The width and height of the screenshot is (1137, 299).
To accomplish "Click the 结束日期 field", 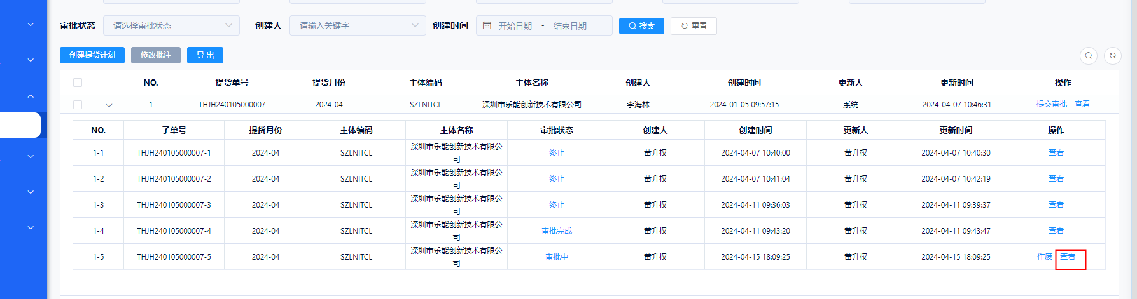I will (570, 26).
